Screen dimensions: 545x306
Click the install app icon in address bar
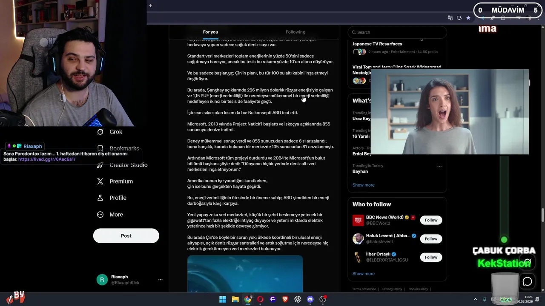click(x=459, y=18)
